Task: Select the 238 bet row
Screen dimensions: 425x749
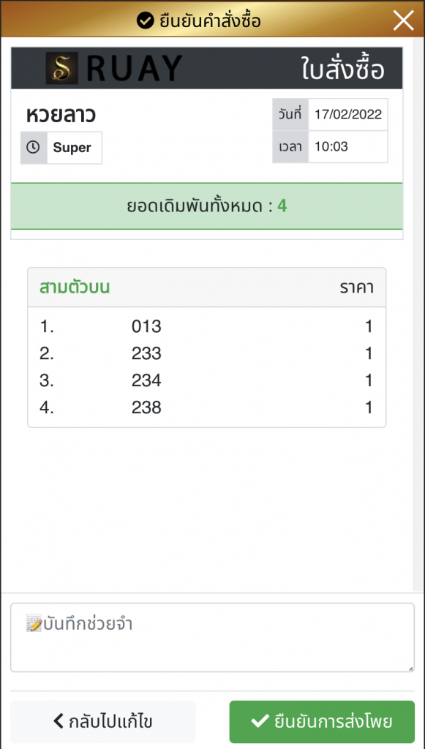Action: coord(206,407)
